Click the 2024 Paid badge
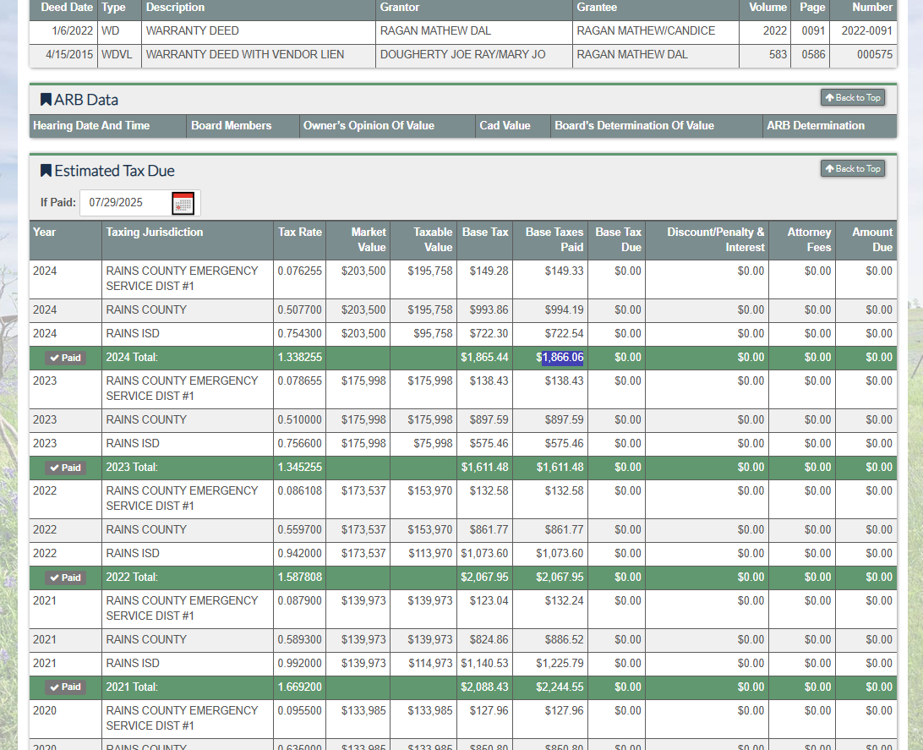 coord(65,358)
